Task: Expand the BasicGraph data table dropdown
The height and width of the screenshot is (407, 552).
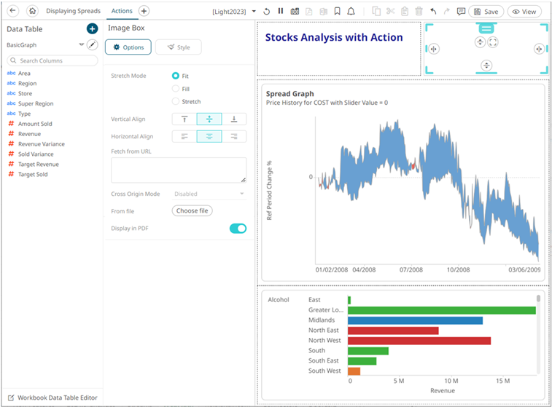Action: point(81,45)
